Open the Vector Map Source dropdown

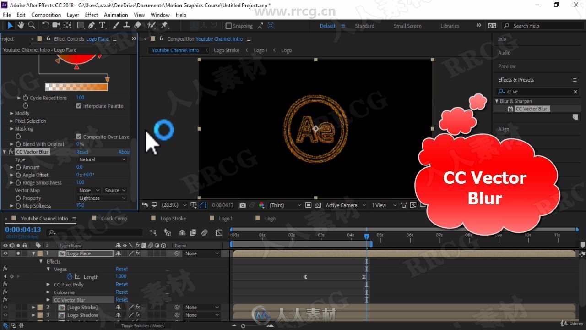(x=115, y=190)
